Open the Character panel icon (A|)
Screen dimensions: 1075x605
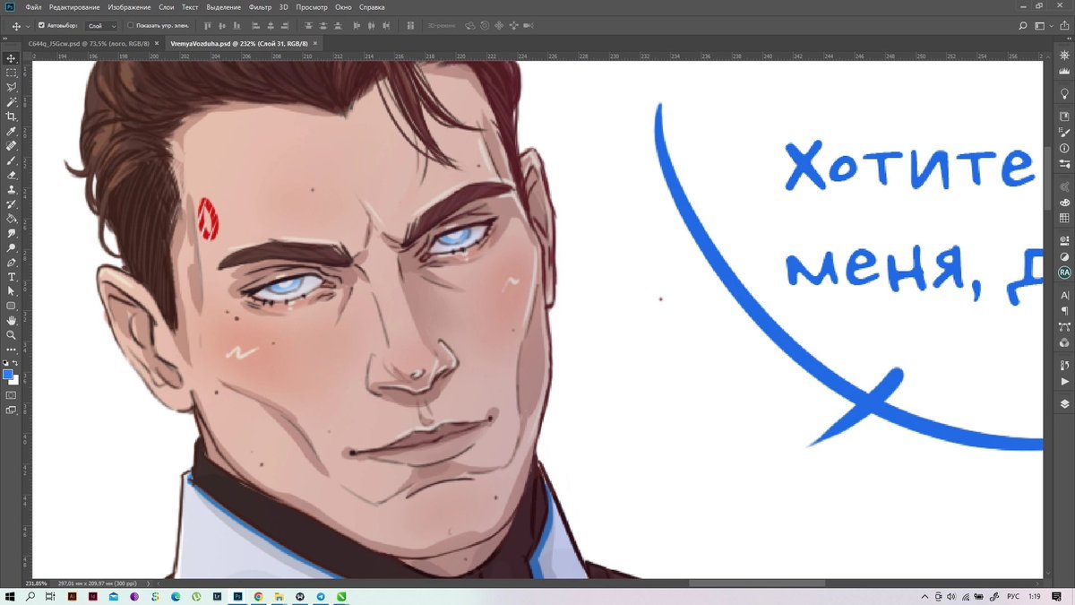tap(1064, 295)
